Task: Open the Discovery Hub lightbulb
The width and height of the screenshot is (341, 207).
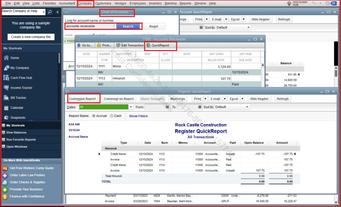Action: [289, 3]
